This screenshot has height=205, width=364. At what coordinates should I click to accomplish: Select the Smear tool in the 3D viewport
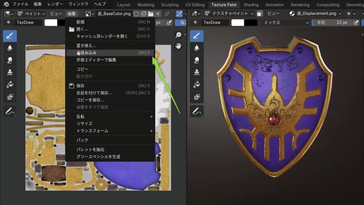click(x=197, y=60)
